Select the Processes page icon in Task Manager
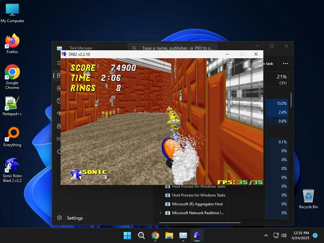 pos(59,76)
